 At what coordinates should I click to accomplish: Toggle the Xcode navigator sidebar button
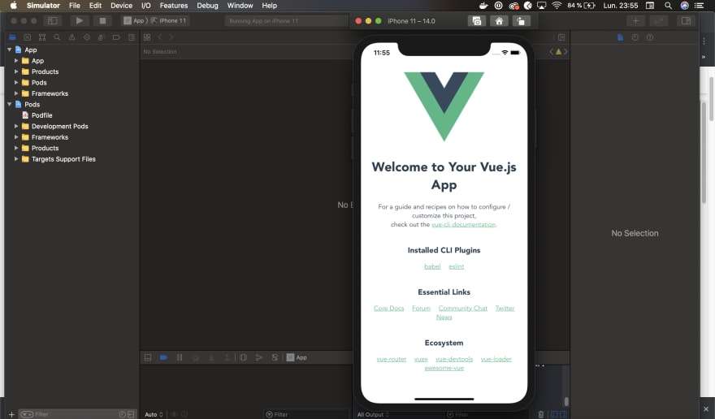(53, 20)
